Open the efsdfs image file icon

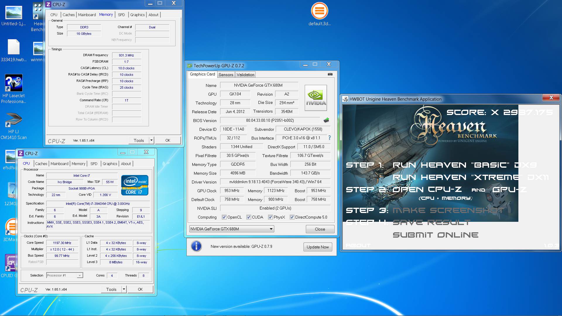[11, 157]
